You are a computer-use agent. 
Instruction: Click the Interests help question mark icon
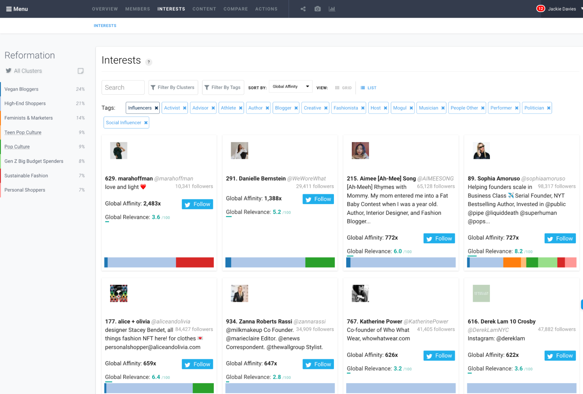click(x=149, y=62)
